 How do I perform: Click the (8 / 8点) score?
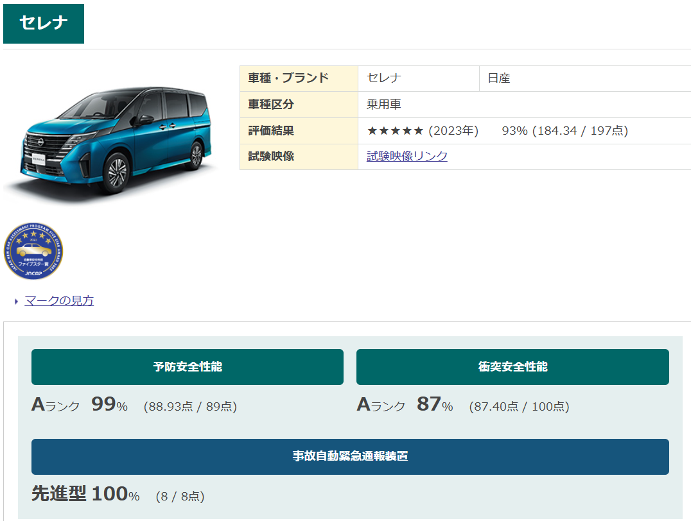[180, 497]
